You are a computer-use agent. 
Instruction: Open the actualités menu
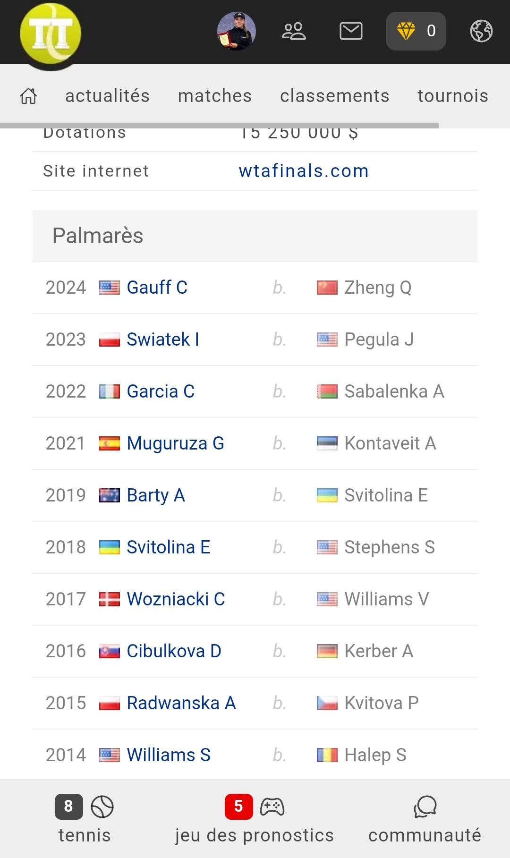(107, 96)
